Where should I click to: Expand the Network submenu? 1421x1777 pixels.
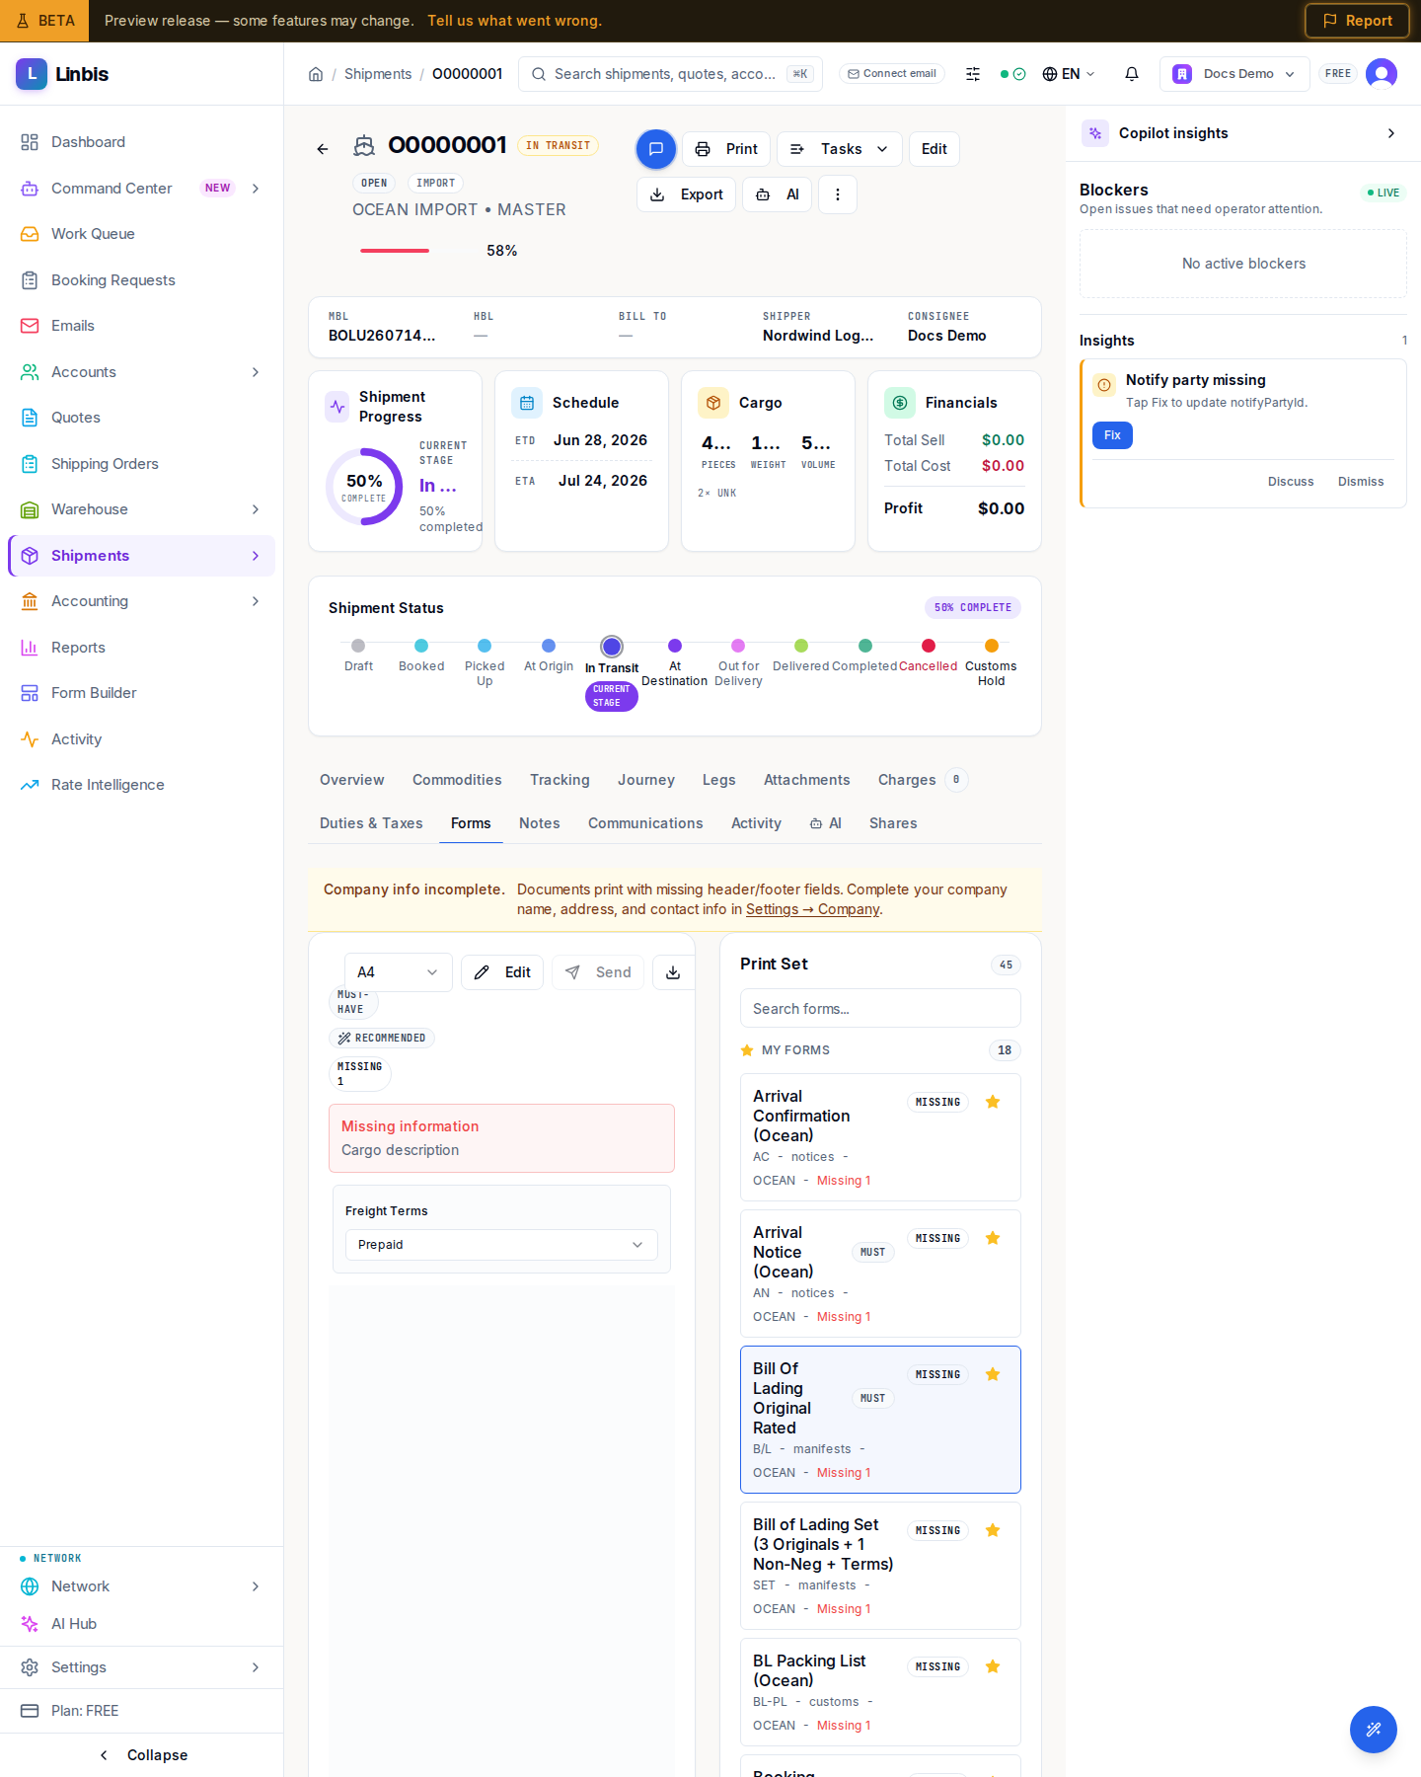click(x=256, y=1586)
